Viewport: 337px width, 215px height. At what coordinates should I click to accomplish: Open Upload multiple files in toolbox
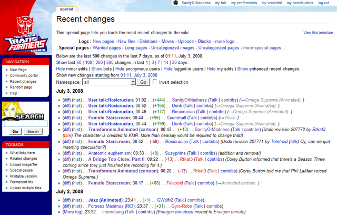(x=26, y=188)
